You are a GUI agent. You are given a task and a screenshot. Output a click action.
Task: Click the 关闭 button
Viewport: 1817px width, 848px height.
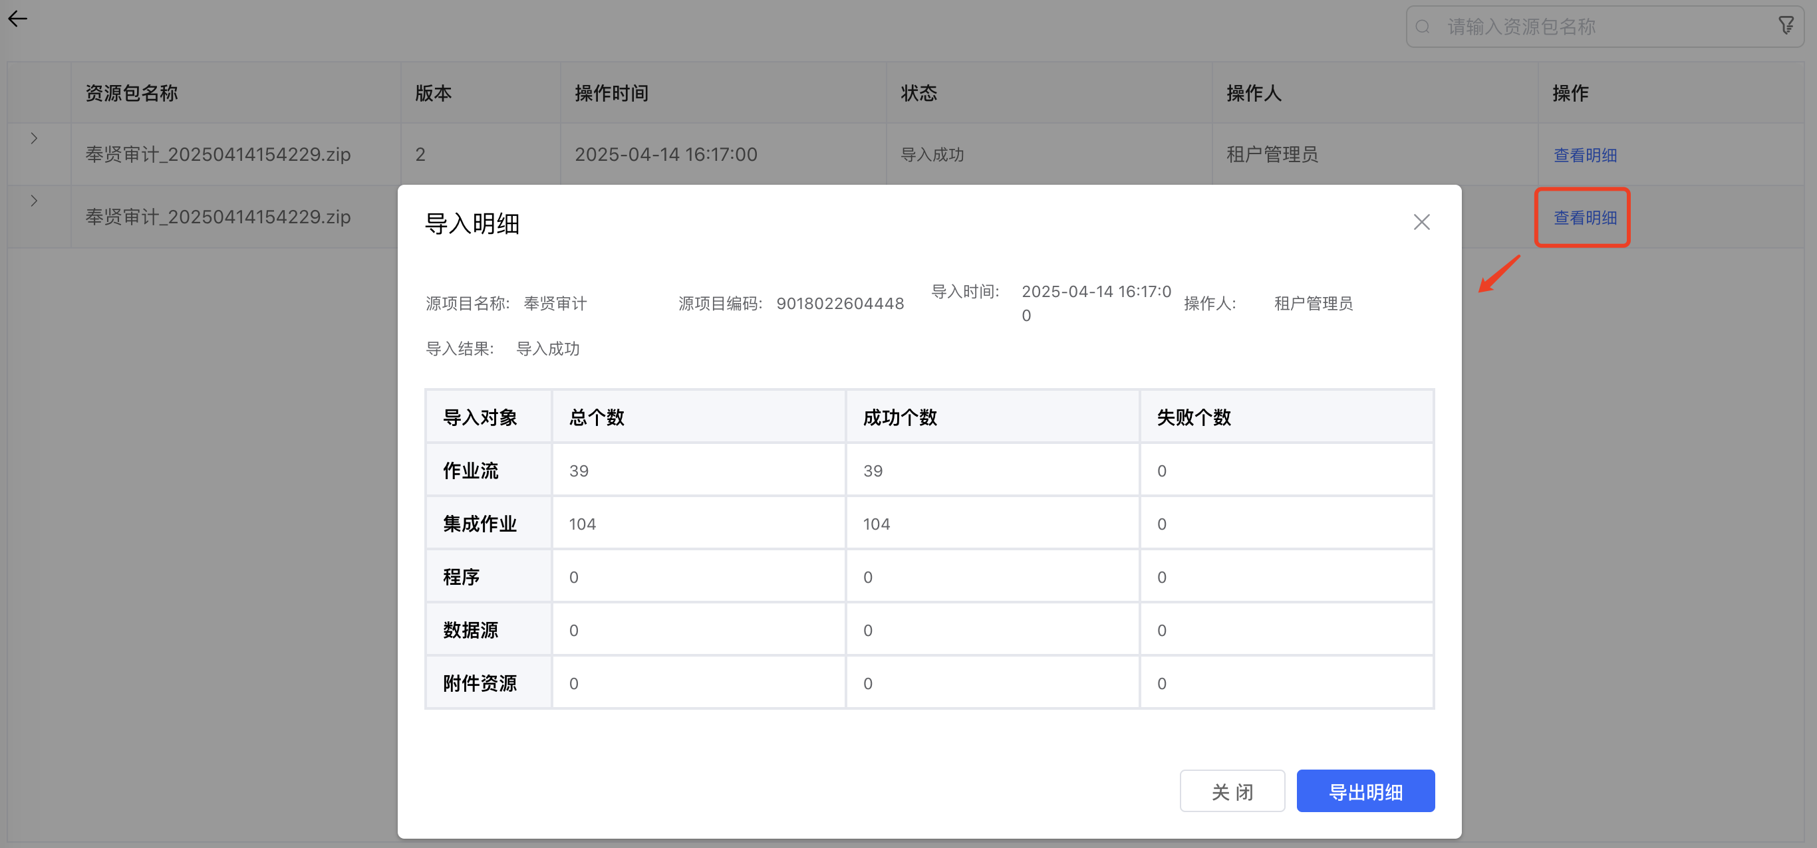point(1232,791)
